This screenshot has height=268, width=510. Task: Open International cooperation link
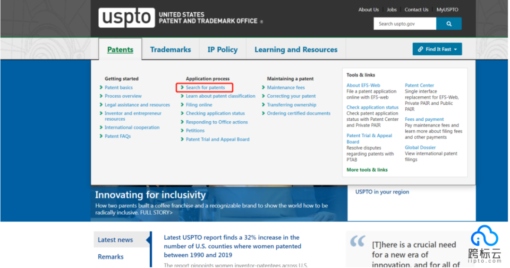[132, 127]
